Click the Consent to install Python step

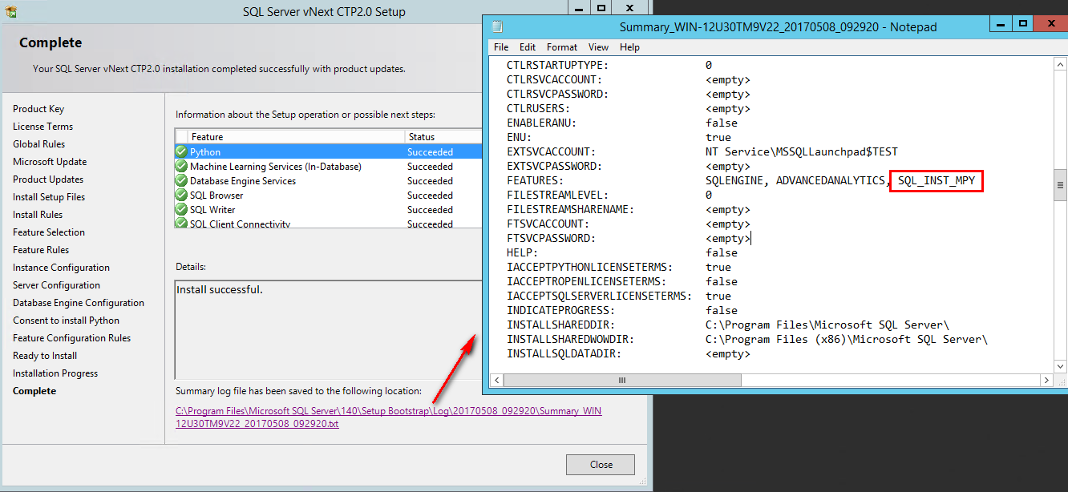point(66,321)
